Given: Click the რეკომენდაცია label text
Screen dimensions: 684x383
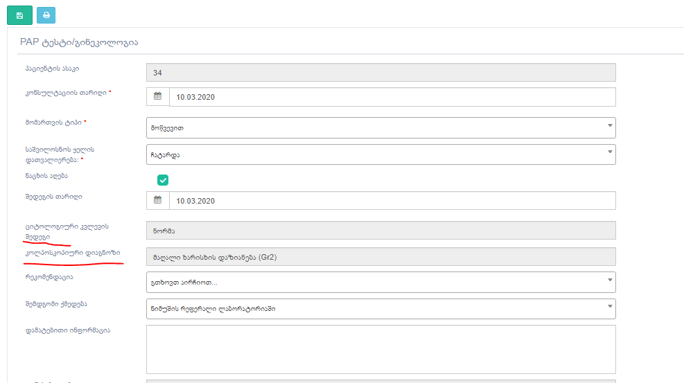Looking at the screenshot, I should tap(48, 277).
